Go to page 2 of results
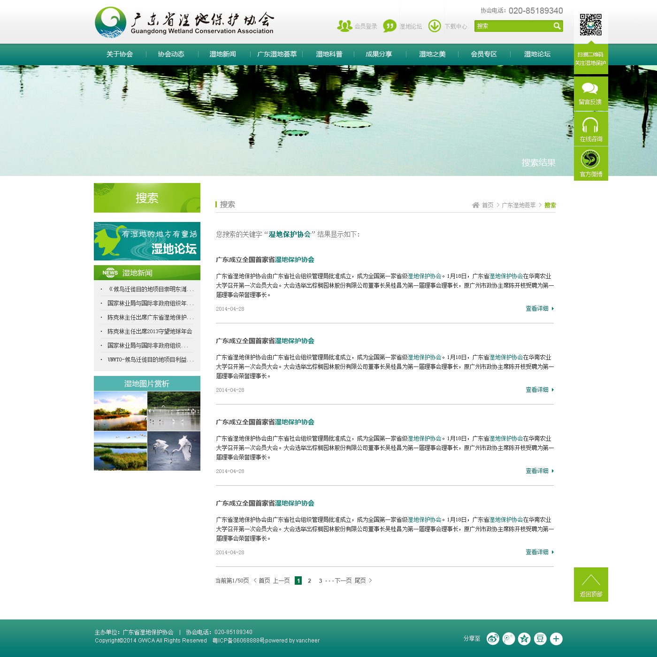The image size is (657, 657). tap(309, 581)
